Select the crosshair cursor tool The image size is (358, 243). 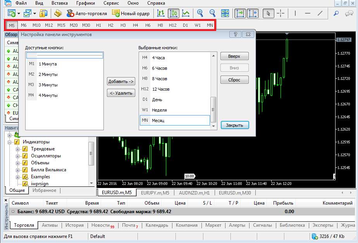(x=281, y=13)
